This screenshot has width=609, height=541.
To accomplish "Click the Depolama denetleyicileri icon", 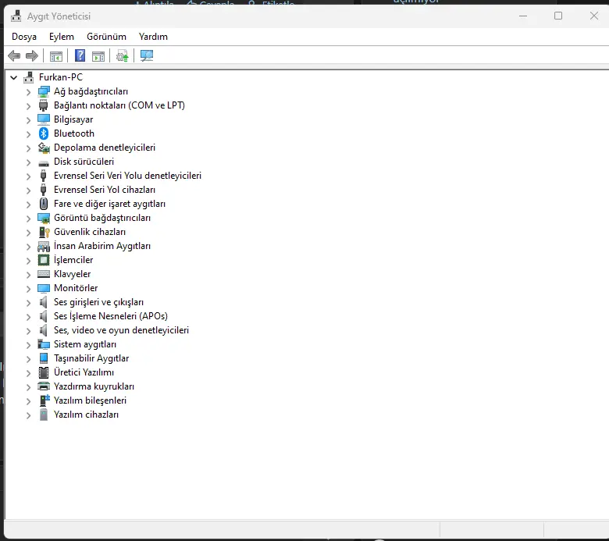I will coord(44,148).
